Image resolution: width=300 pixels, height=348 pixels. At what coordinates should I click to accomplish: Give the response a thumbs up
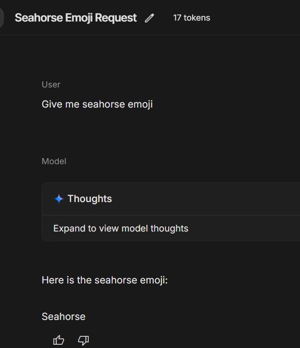point(59,340)
